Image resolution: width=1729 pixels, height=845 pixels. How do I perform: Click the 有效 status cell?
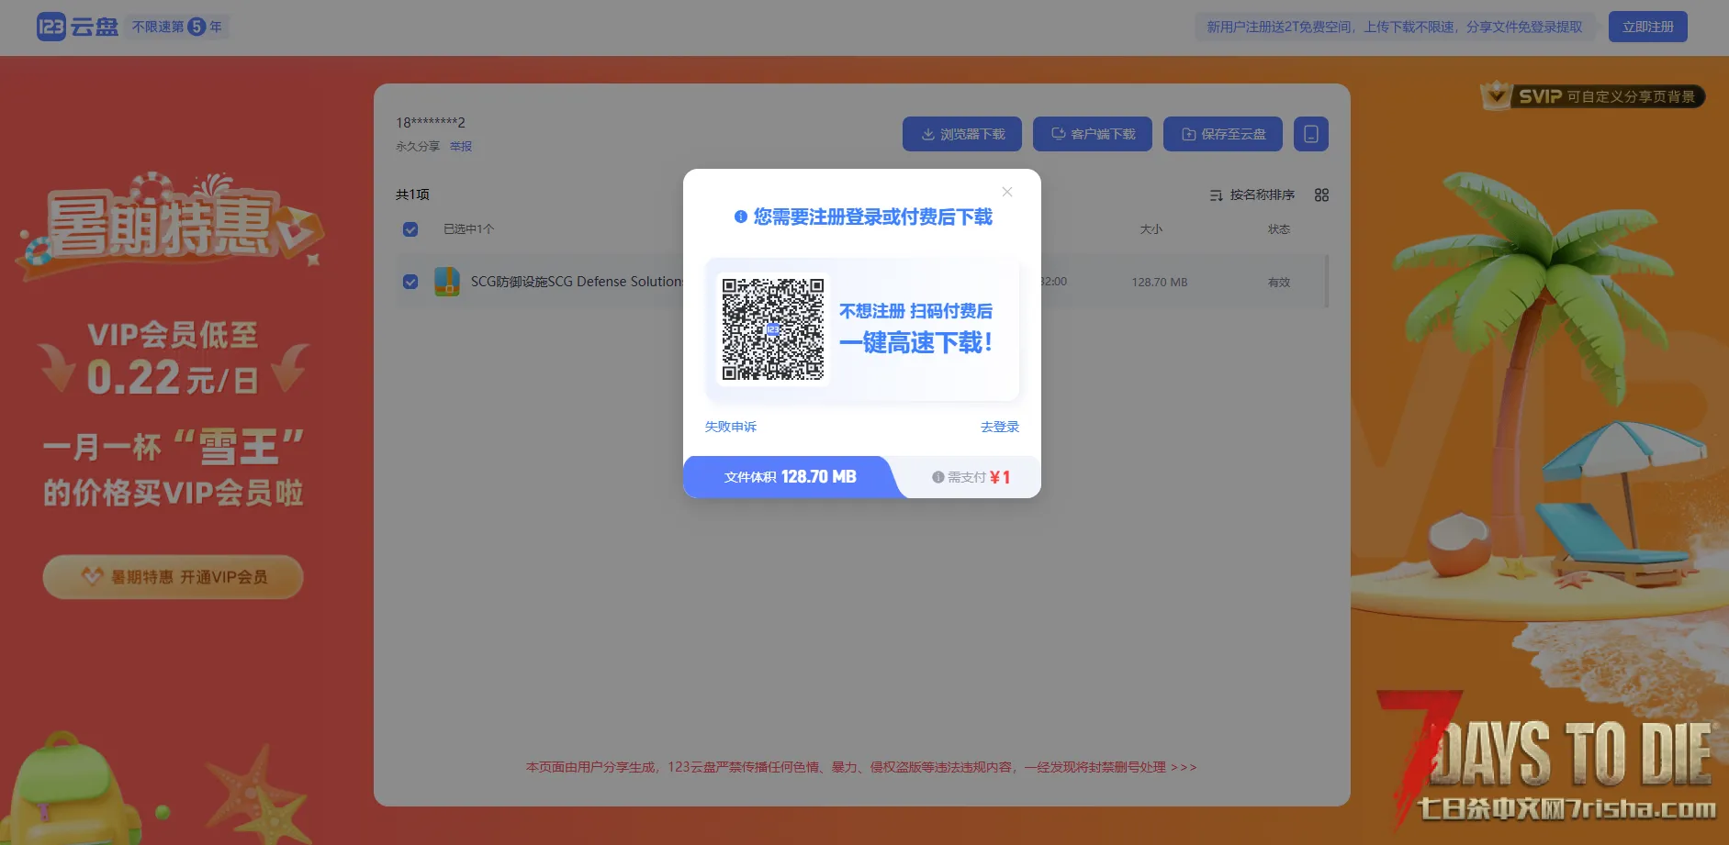(1279, 282)
